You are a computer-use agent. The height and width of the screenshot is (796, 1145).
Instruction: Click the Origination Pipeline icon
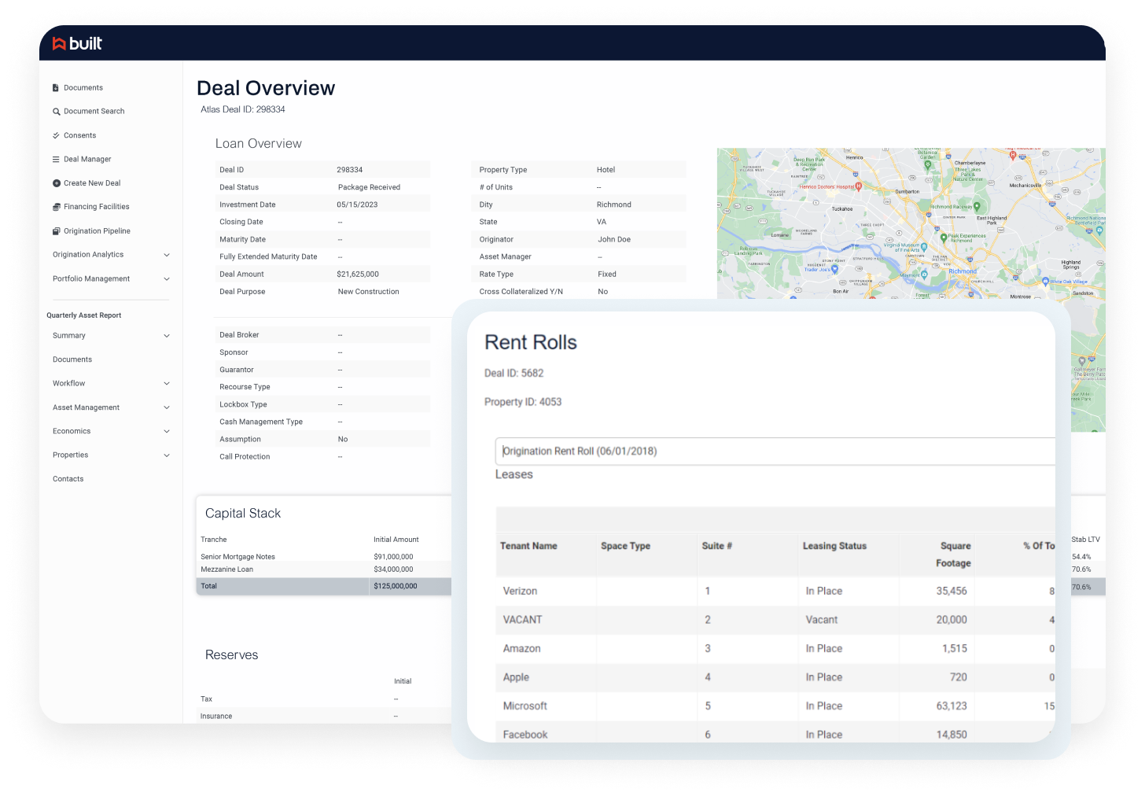(x=55, y=230)
